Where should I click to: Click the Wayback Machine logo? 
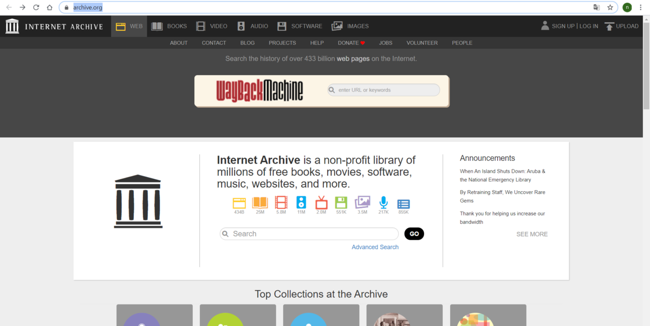pos(259,90)
